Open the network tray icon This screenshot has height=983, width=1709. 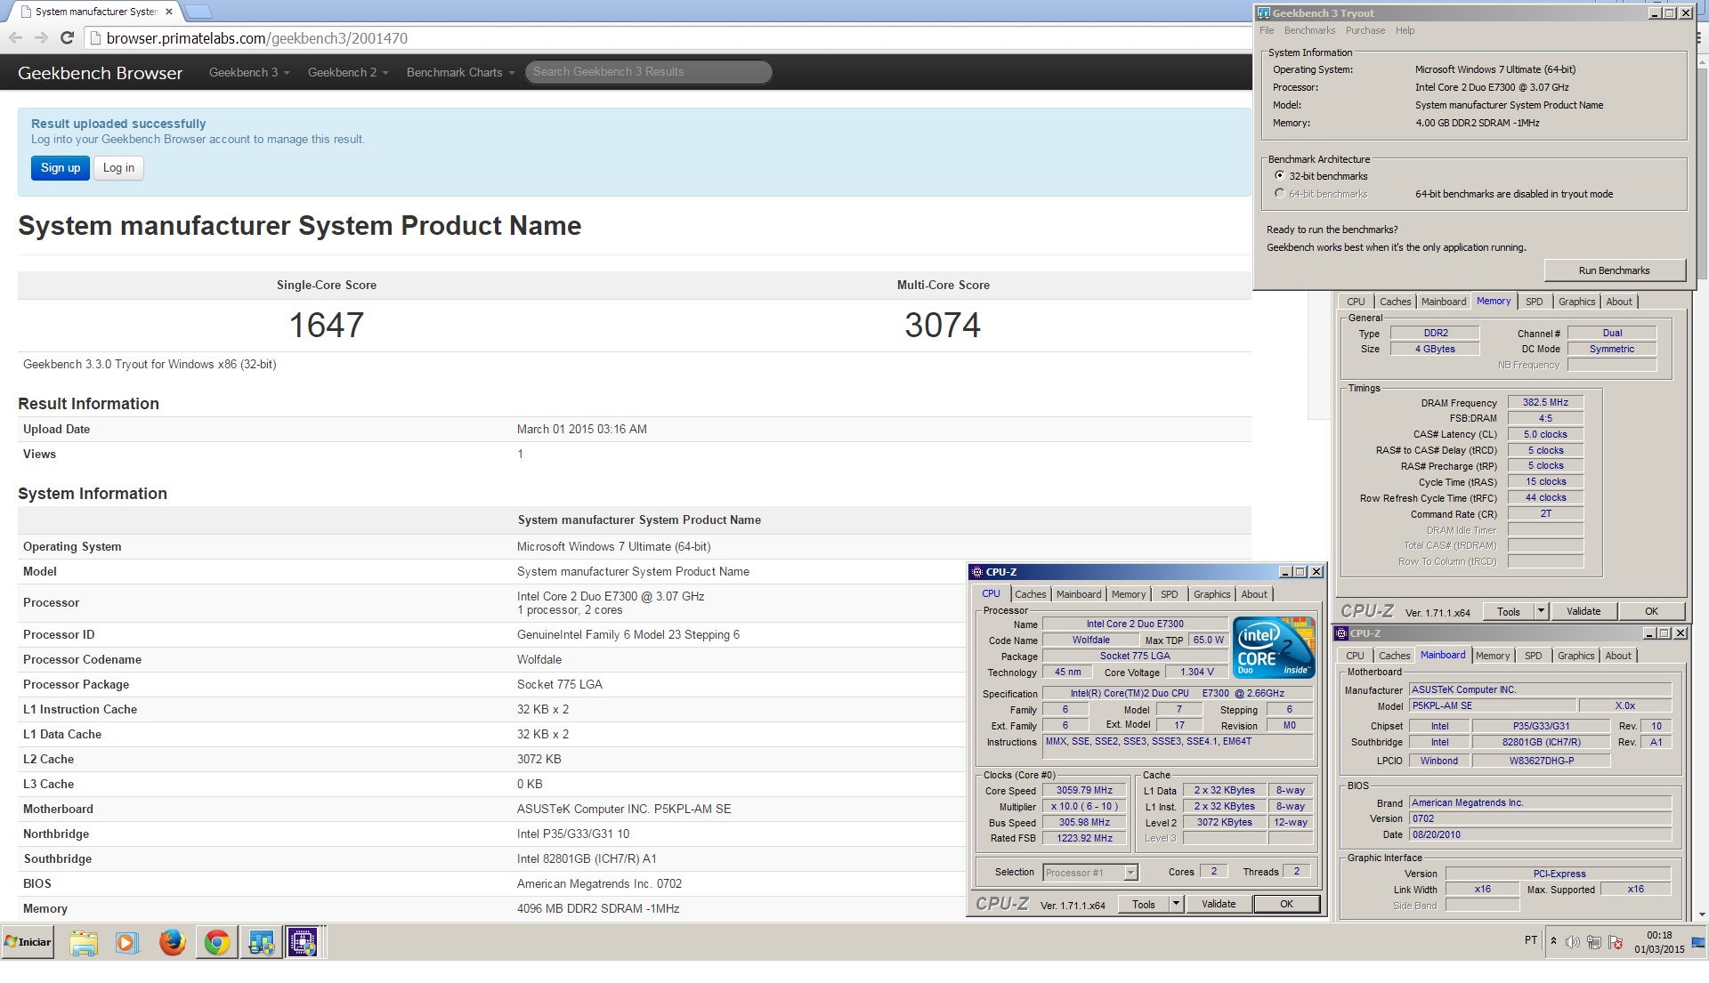1594,942
